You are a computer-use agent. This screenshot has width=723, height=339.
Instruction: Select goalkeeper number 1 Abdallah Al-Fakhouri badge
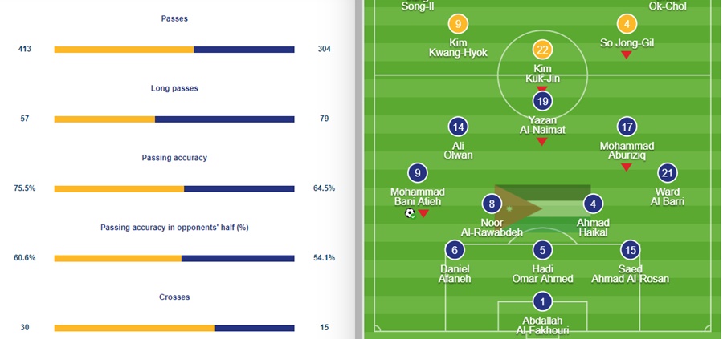(x=543, y=302)
